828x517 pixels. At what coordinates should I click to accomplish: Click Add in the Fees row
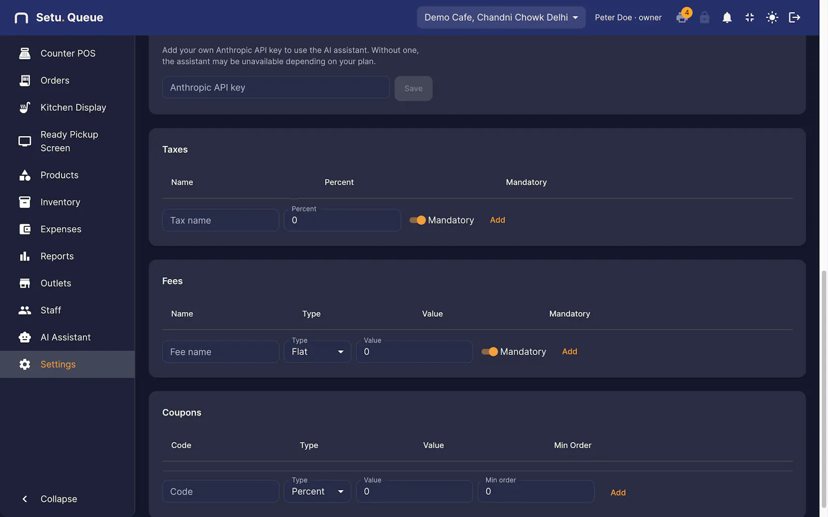569,351
